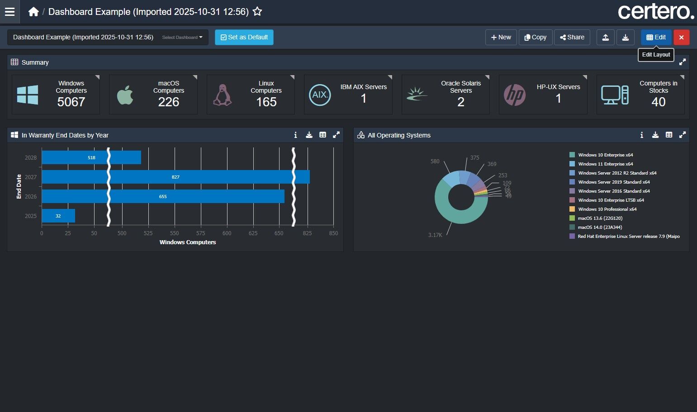Click Set as Default button
Viewport: 697px width, 412px height.
point(244,37)
